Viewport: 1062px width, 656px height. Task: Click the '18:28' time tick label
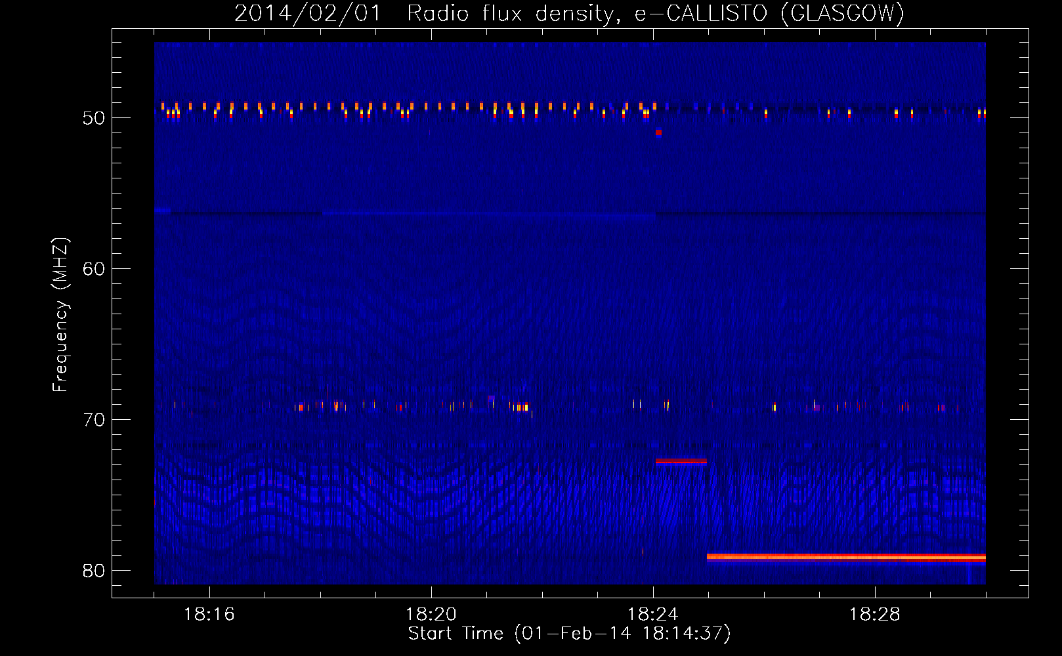(x=875, y=615)
